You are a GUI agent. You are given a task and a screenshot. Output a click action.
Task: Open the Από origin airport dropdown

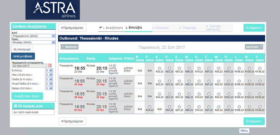click(x=33, y=36)
